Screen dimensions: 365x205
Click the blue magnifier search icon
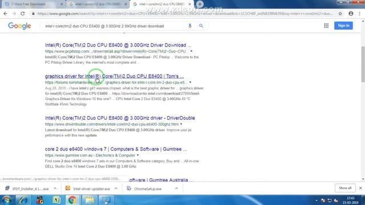coord(201,26)
